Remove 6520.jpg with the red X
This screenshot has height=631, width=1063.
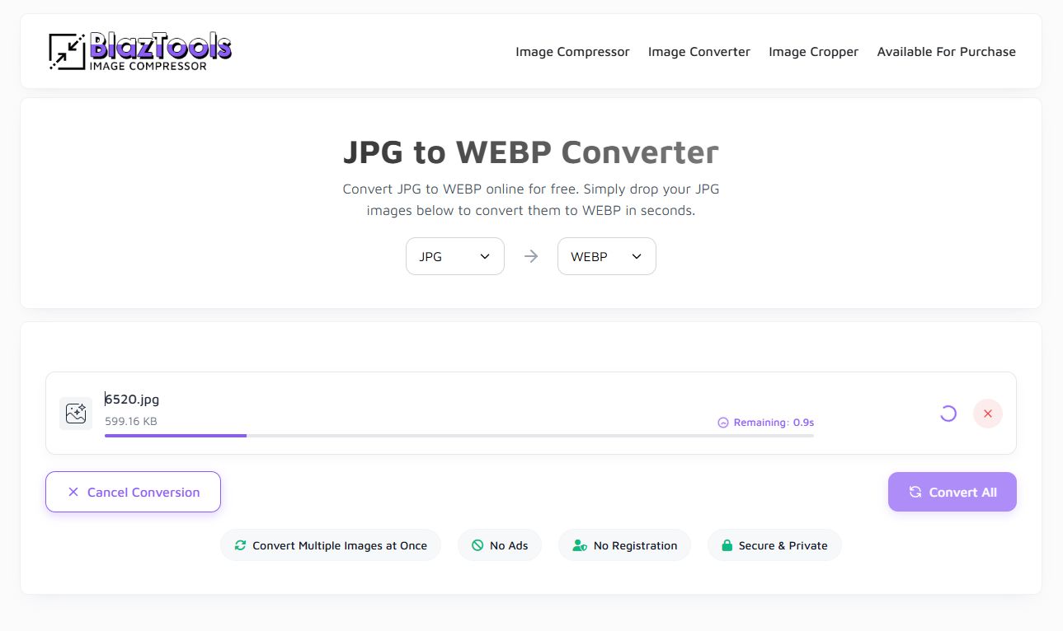(x=987, y=414)
